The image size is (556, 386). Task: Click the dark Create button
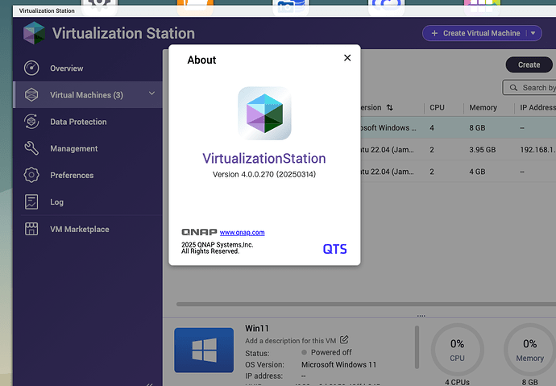coord(529,64)
